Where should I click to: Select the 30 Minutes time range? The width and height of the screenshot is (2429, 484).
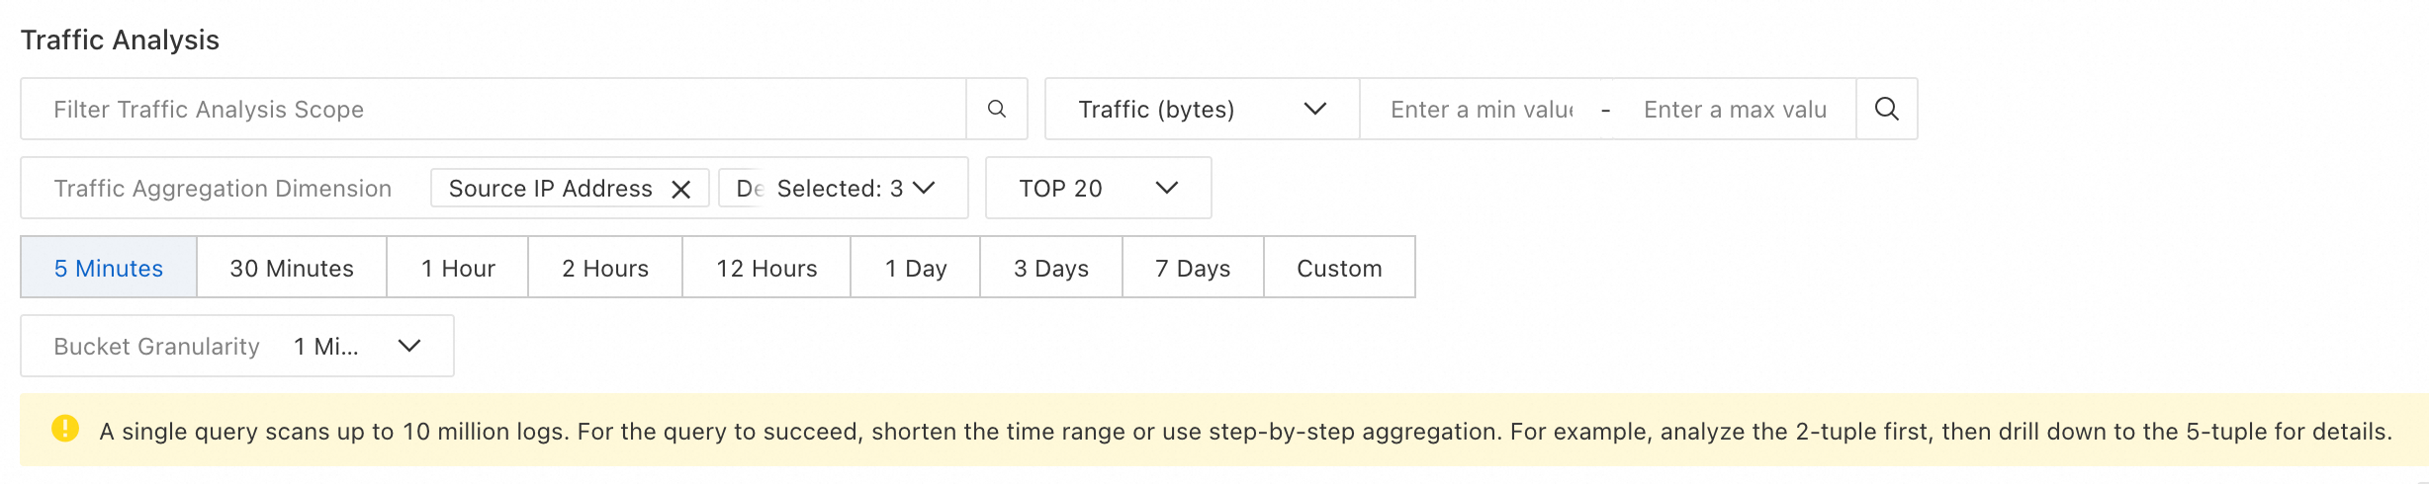(x=292, y=268)
